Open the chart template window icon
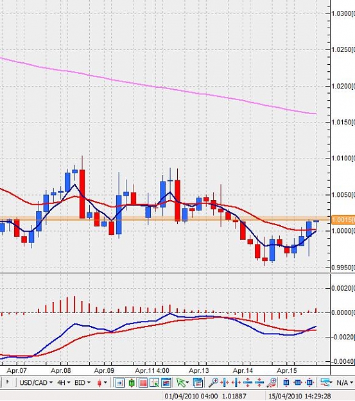Screen dimensions: 355x401 (x=198, y=383)
